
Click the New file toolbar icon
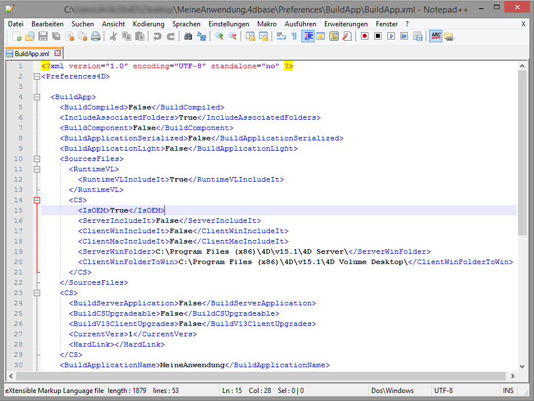tap(17, 36)
